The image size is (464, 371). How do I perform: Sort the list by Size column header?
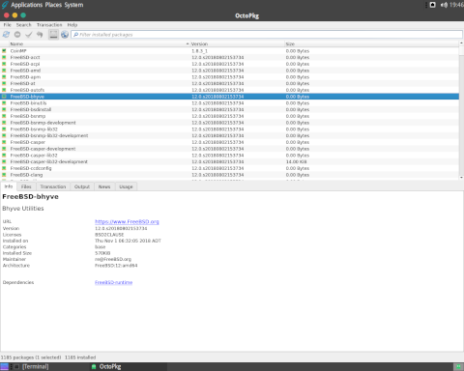pos(371,43)
